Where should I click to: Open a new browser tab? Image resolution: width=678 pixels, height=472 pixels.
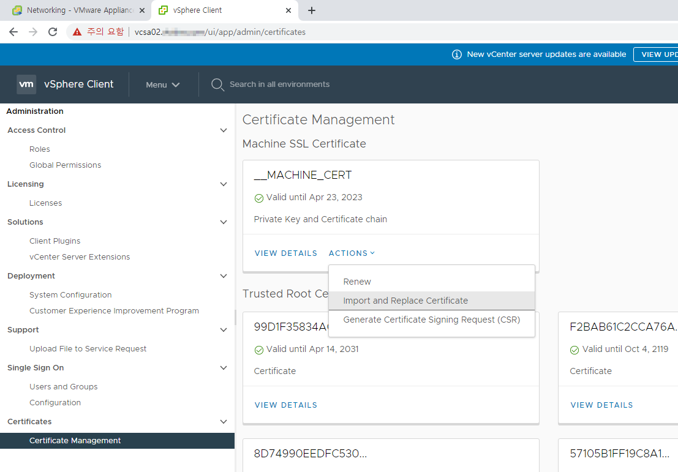pos(311,10)
